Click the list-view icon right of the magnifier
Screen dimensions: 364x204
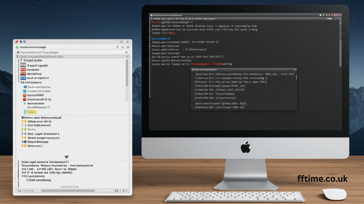click(x=128, y=47)
